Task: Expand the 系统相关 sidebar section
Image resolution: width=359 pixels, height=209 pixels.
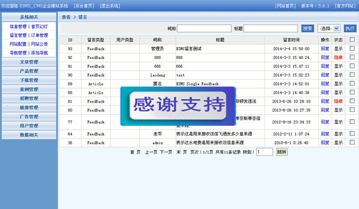Action: pos(29,17)
